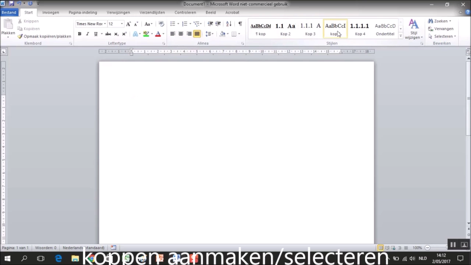Increase font size with grow font icon
Screen dimensions: 471x265
(x=128, y=24)
